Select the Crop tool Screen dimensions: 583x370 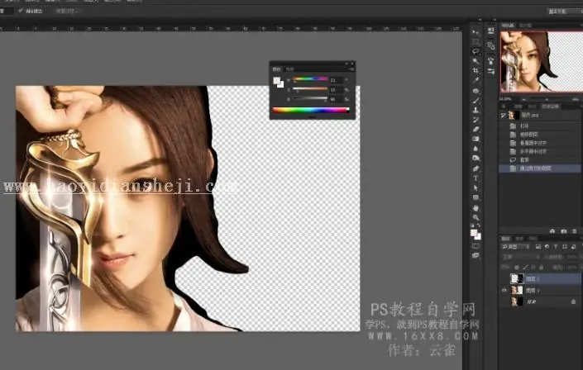pyautogui.click(x=475, y=70)
